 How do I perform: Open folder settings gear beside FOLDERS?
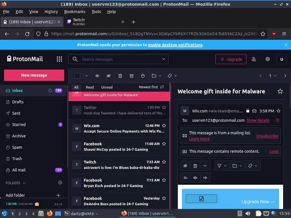click(x=60, y=183)
